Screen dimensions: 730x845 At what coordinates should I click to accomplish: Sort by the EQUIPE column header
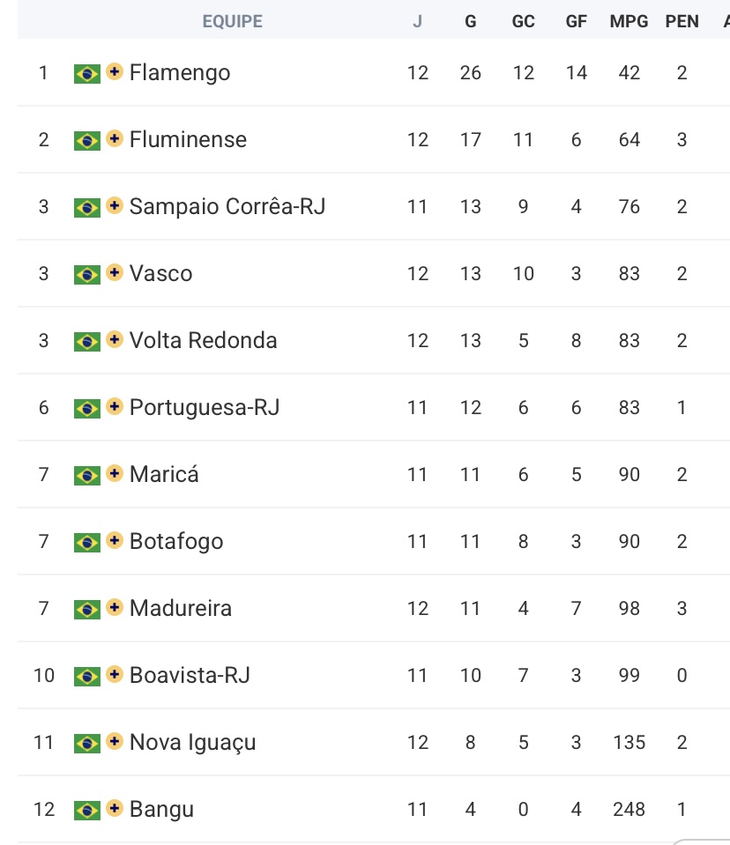click(233, 21)
